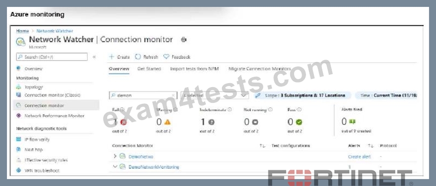Open IP flow verify tool
436x186 pixels.
(x=37, y=140)
